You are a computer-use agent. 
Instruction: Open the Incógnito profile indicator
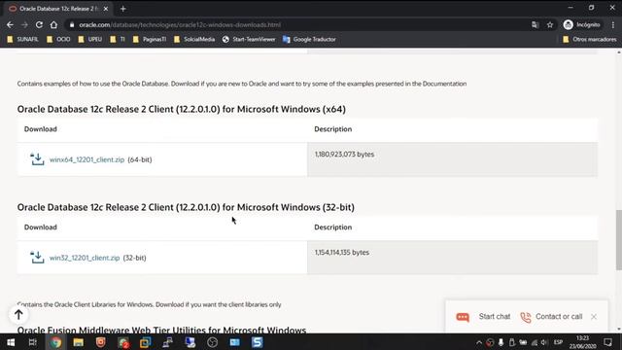[581, 24]
